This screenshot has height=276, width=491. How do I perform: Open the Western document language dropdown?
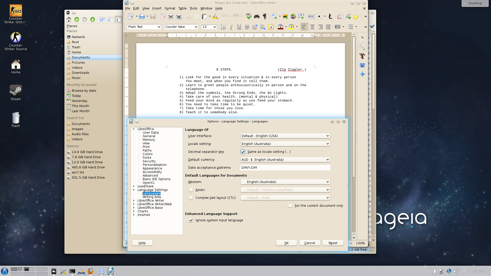(x=285, y=182)
